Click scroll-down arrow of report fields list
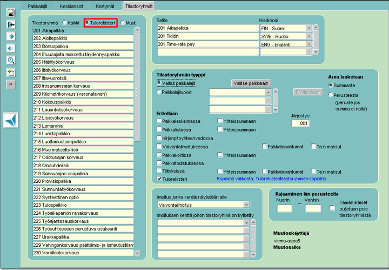The image size is (389, 270). (x=253, y=255)
